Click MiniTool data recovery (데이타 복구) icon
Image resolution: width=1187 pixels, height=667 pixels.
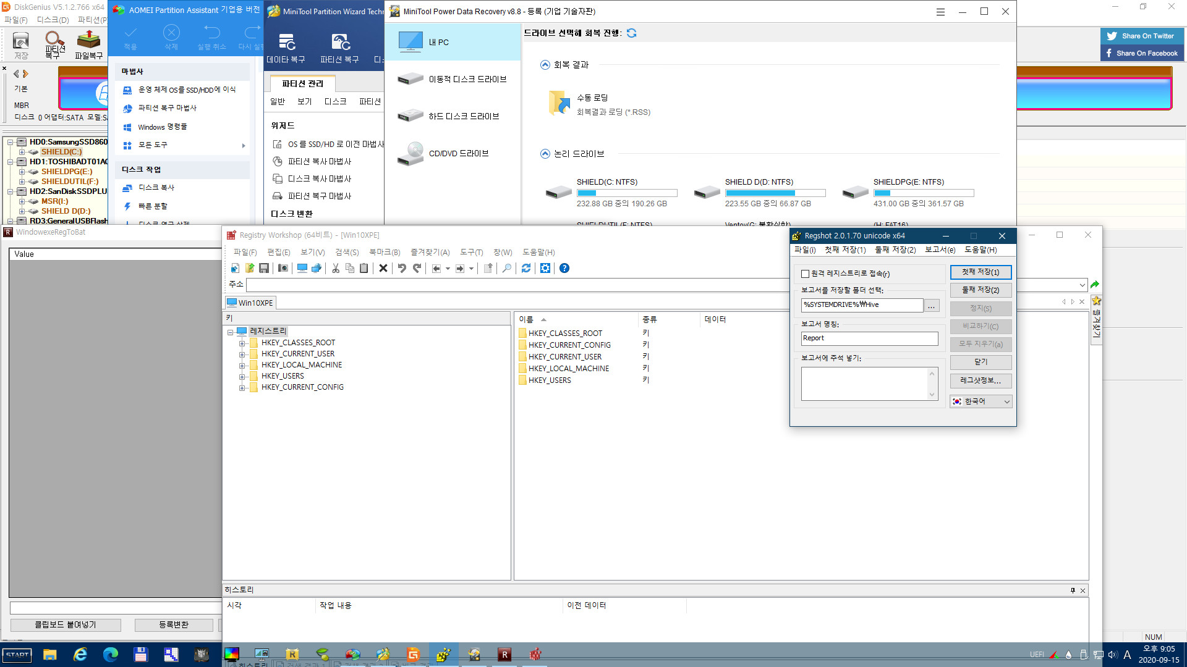286,49
